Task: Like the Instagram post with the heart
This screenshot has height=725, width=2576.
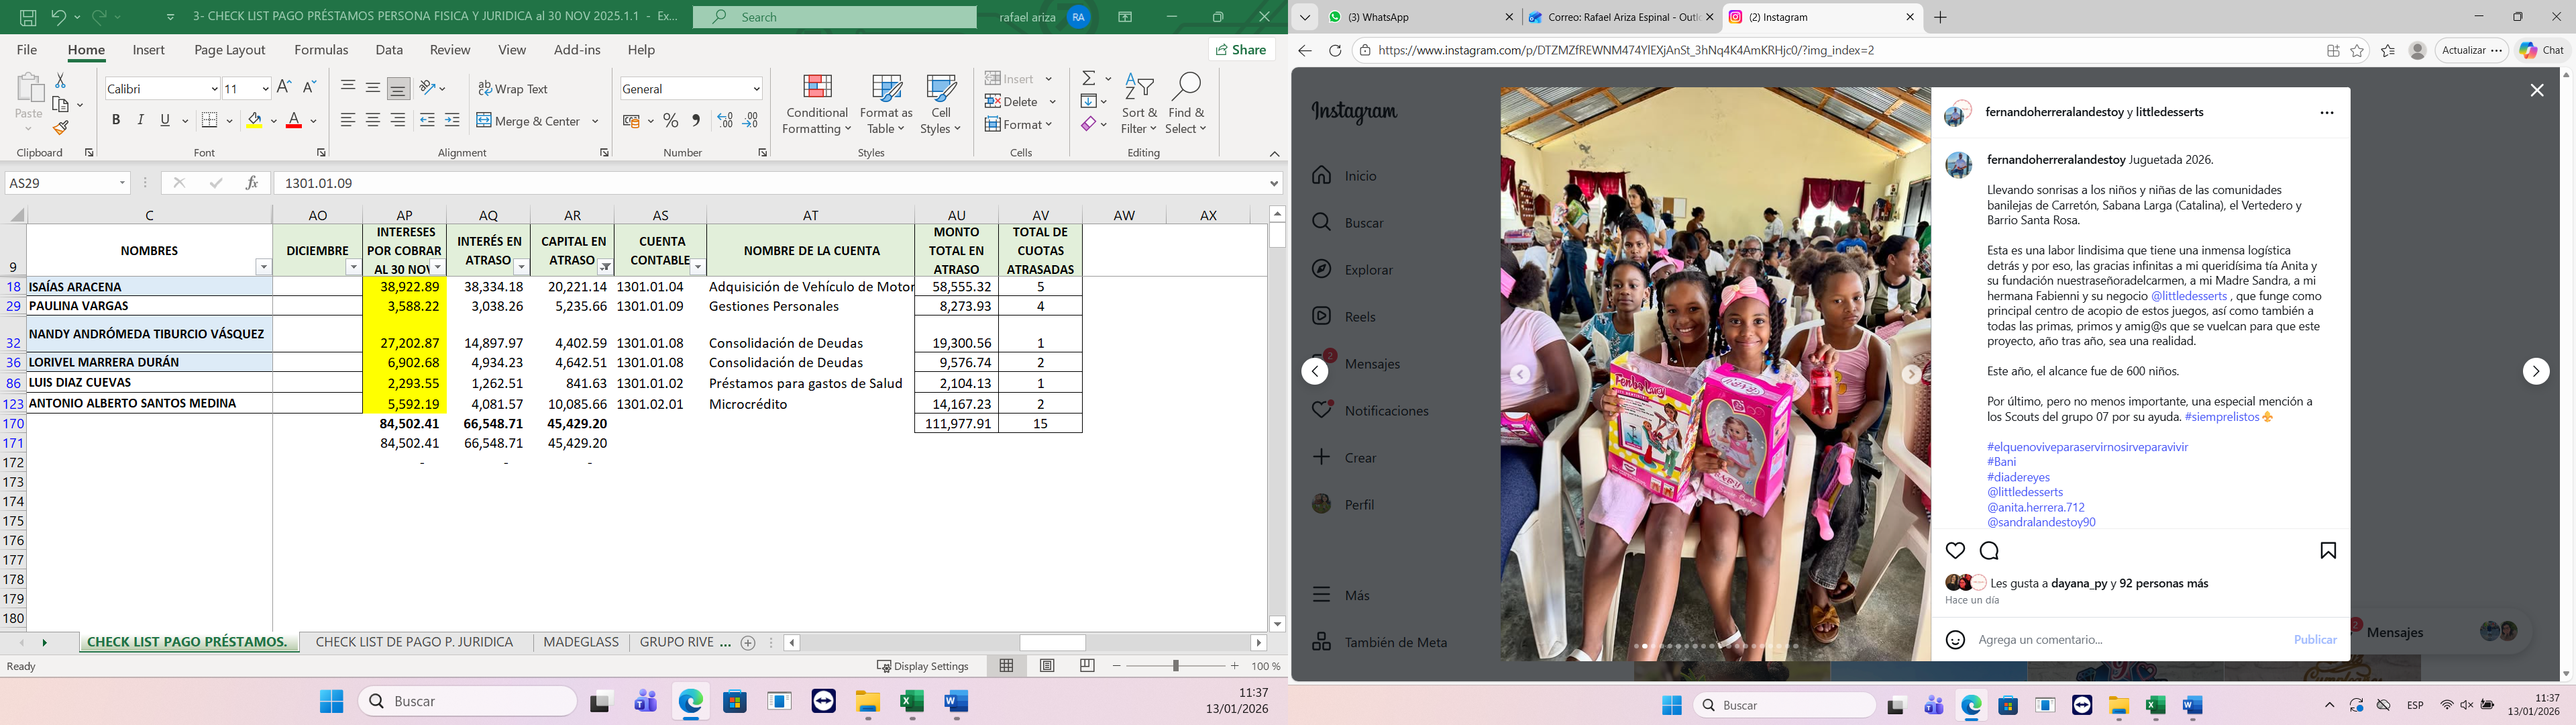Action: 1955,550
